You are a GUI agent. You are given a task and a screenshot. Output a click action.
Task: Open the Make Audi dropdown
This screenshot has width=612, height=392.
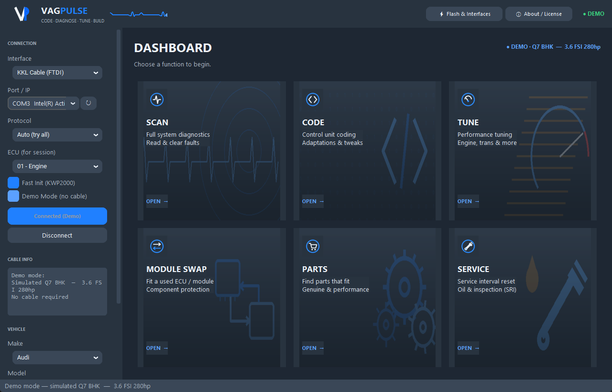point(57,358)
